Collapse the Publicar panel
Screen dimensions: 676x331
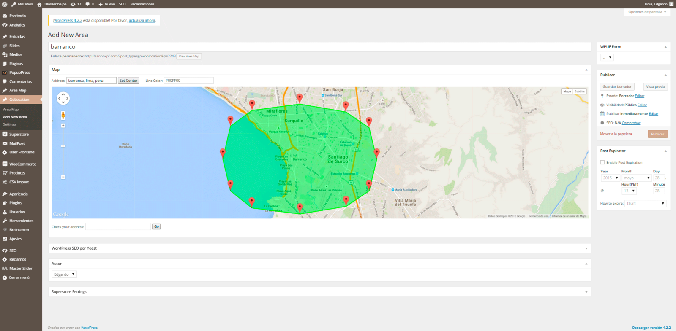[x=665, y=75]
